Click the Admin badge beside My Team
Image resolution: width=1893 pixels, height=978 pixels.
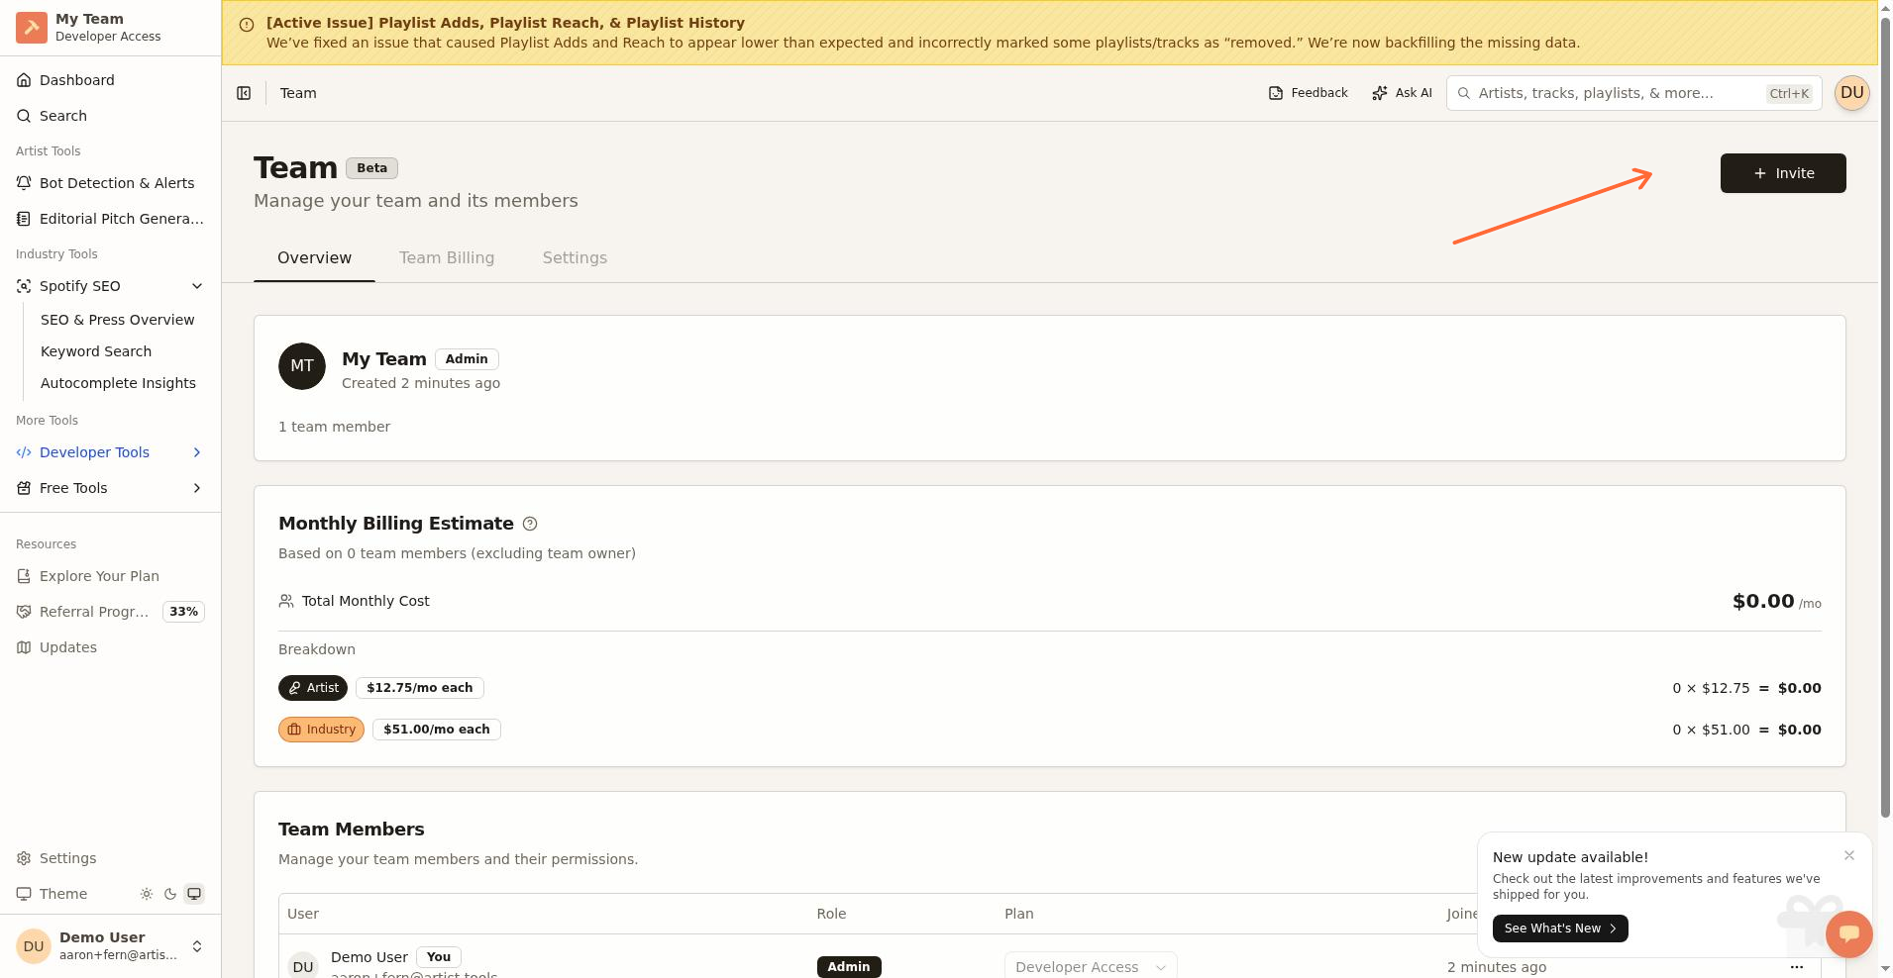tap(467, 359)
